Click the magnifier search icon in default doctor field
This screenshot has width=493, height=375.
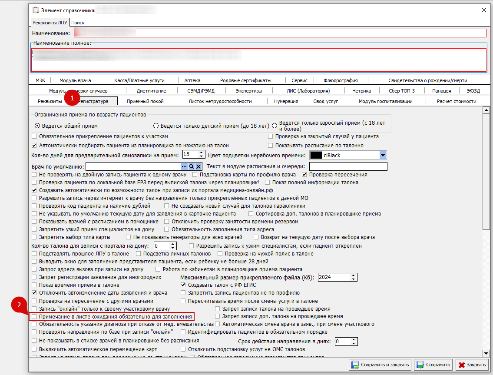click(191, 166)
